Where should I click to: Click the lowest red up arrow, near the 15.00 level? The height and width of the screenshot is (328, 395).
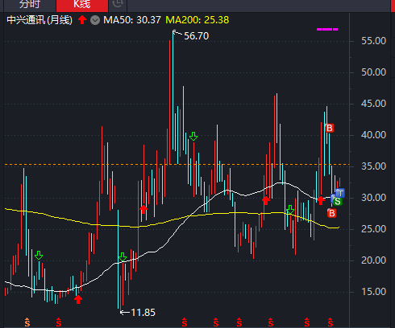click(78, 299)
